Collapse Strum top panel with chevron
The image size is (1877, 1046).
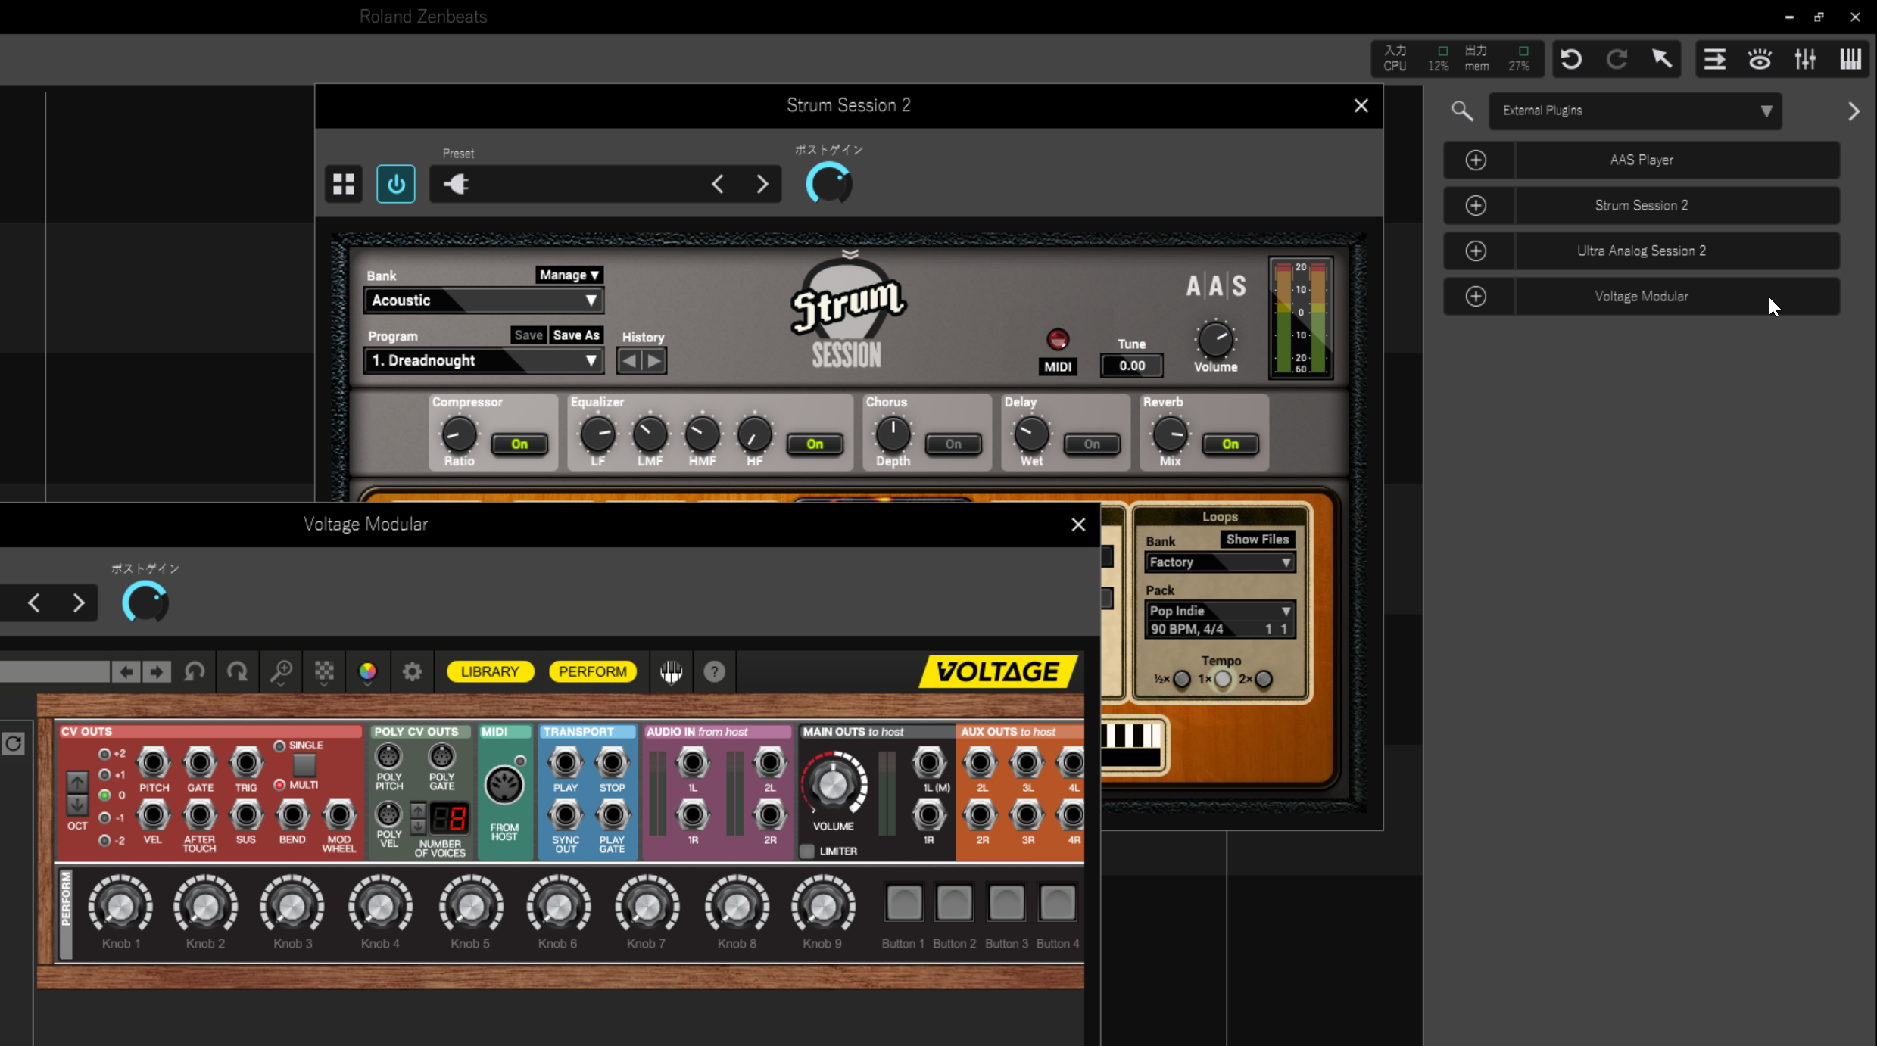pos(850,254)
